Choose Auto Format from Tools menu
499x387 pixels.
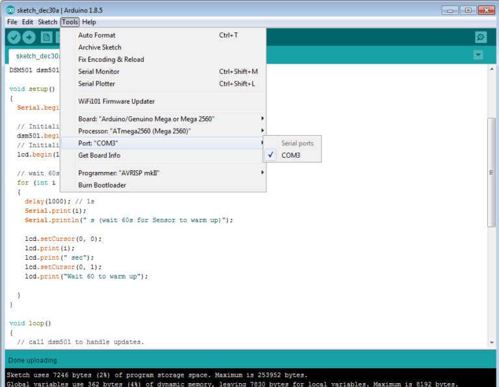point(97,35)
